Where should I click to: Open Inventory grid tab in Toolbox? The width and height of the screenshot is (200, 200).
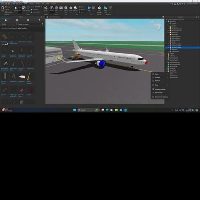click(17, 20)
